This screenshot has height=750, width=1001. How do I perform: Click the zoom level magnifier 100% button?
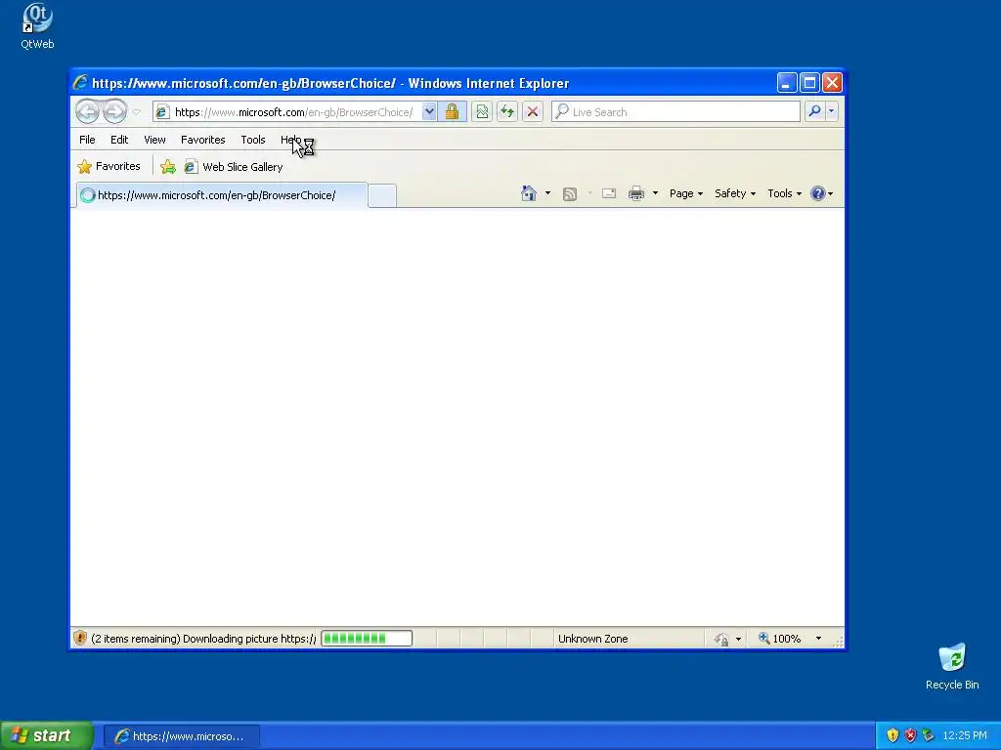click(x=779, y=639)
